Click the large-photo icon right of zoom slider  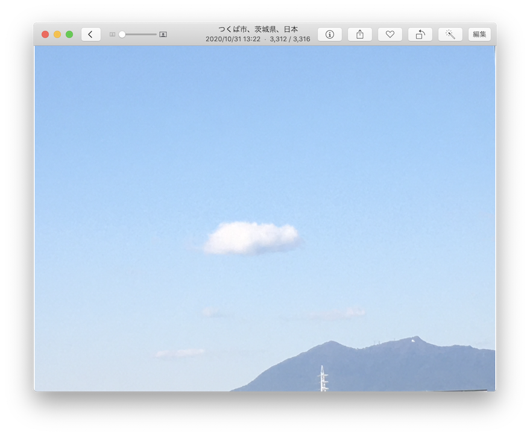(x=163, y=34)
